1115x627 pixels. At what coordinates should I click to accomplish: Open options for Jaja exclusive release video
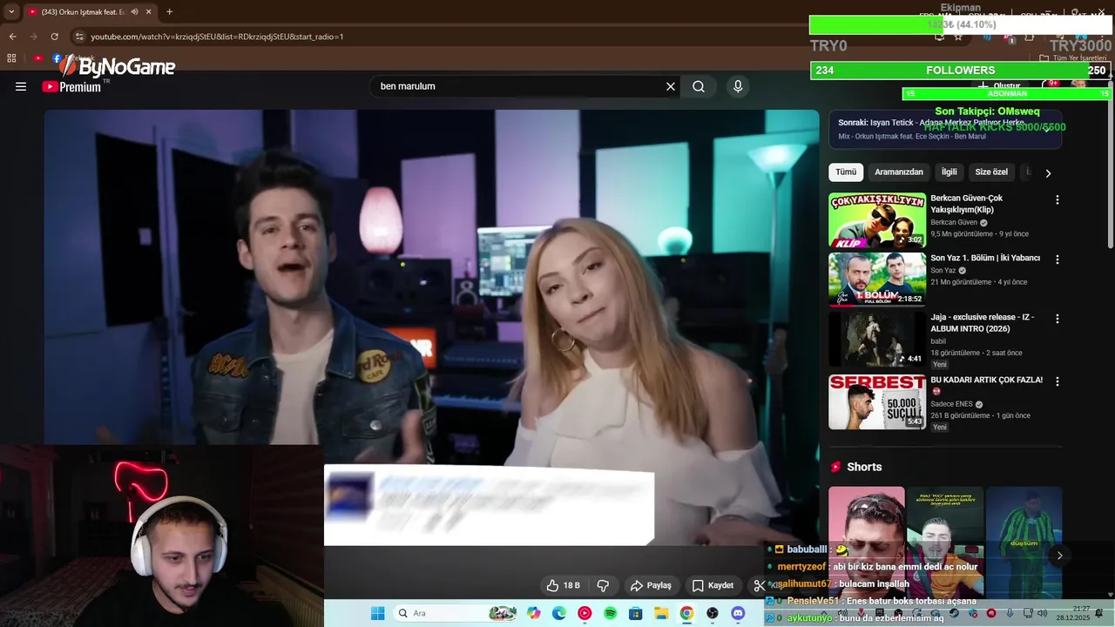[1058, 319]
